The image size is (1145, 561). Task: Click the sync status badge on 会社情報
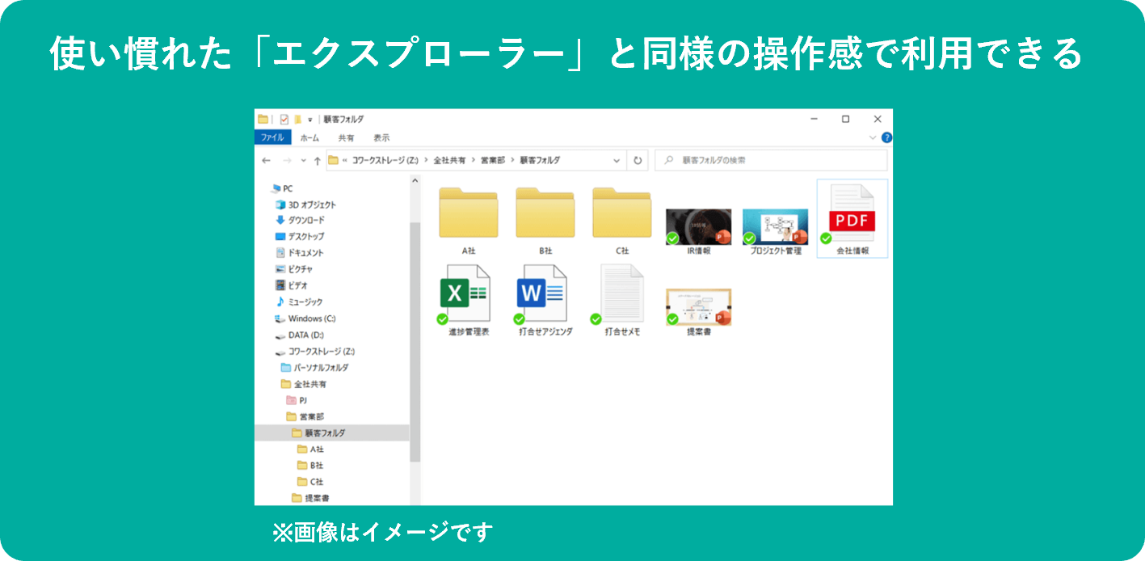coord(826,239)
